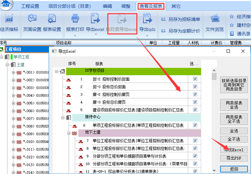Toggle checkbox for row 7 单位工程投标报价汇总表
Screen dimensions: 251x174
(195, 141)
